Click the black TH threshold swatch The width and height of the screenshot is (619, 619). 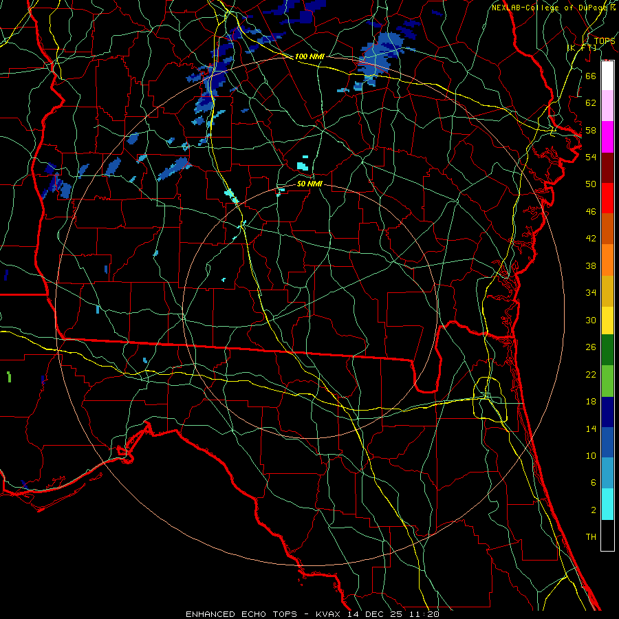point(607,535)
